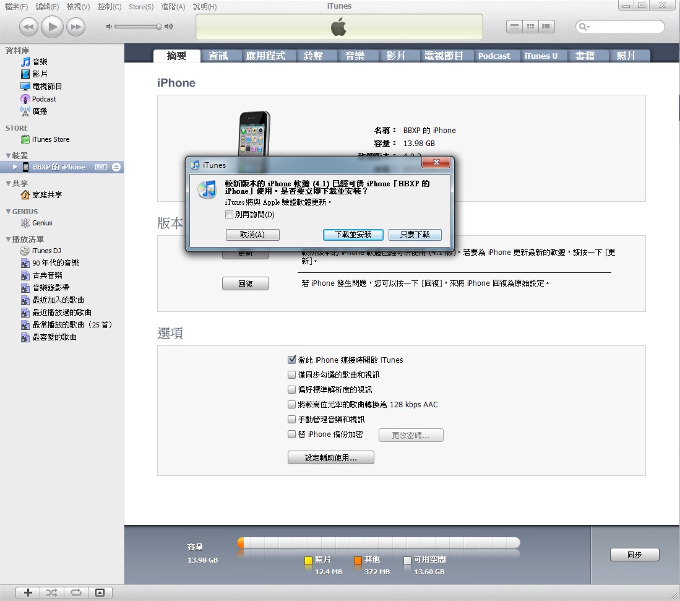680x601 pixels.
Task: Close the iTunes update dialog
Action: 436,162
